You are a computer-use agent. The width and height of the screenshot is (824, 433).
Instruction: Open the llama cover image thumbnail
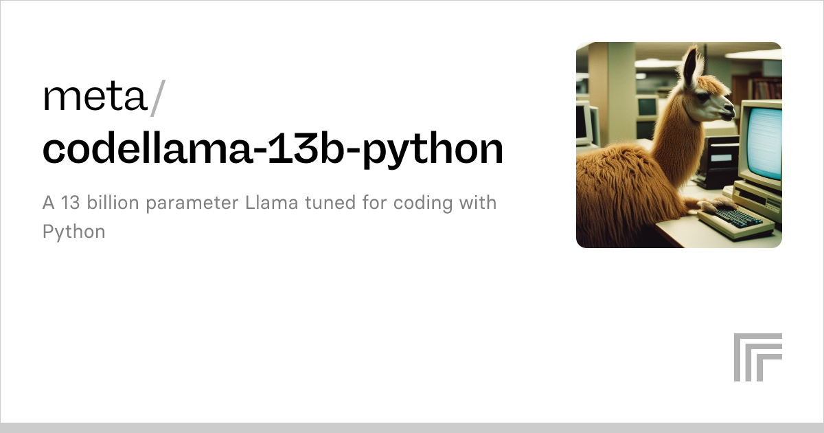[678, 144]
